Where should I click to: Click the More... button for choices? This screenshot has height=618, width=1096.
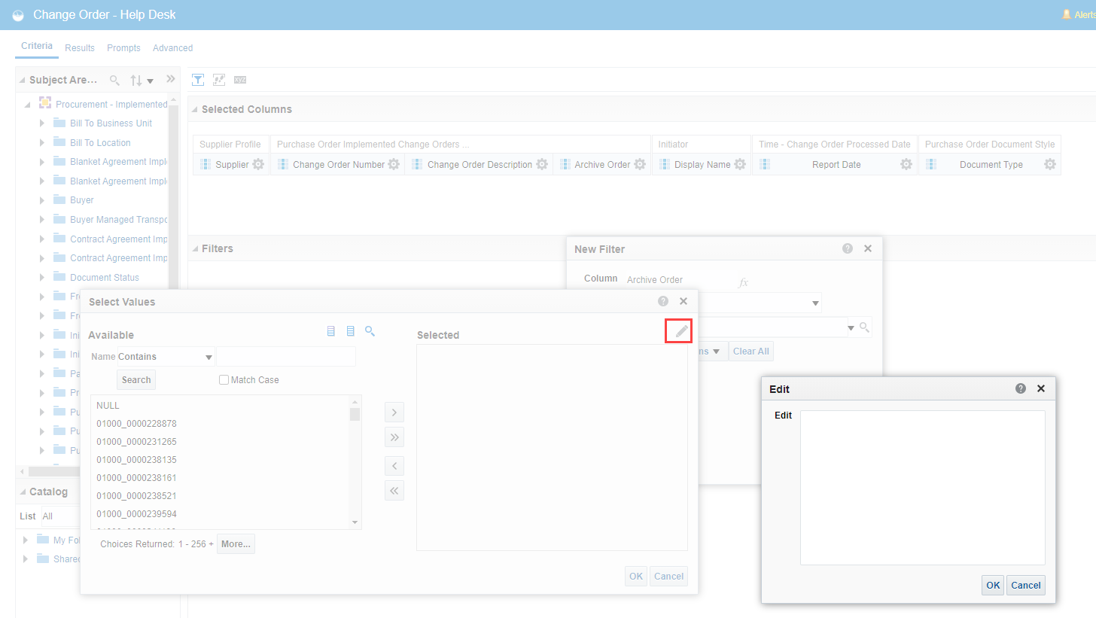pos(236,543)
